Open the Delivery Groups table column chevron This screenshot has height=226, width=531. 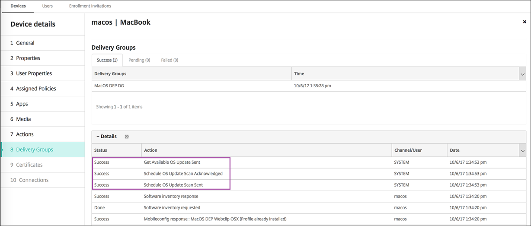522,74
